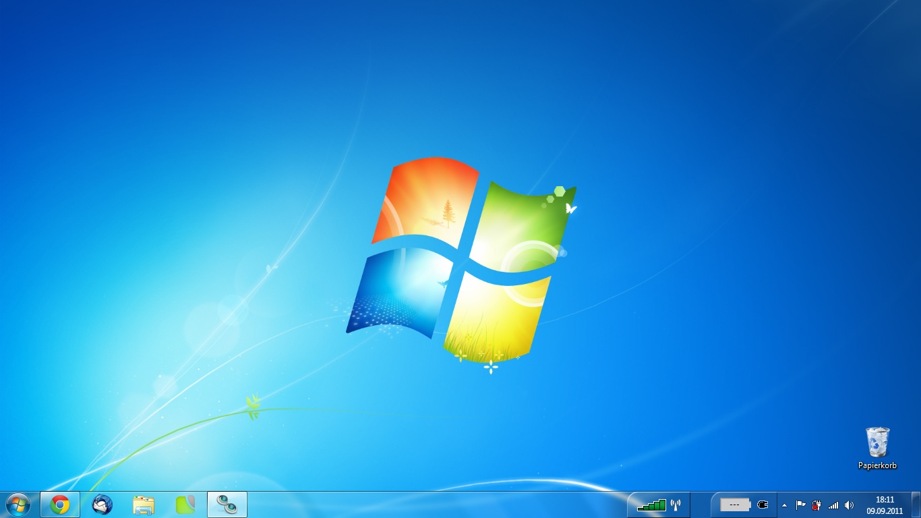Click the power plug tray icon with red mark
The width and height of the screenshot is (921, 518).
(x=817, y=505)
